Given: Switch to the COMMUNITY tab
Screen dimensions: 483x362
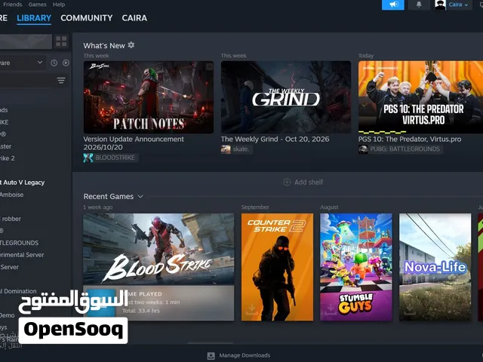Looking at the screenshot, I should [87, 18].
